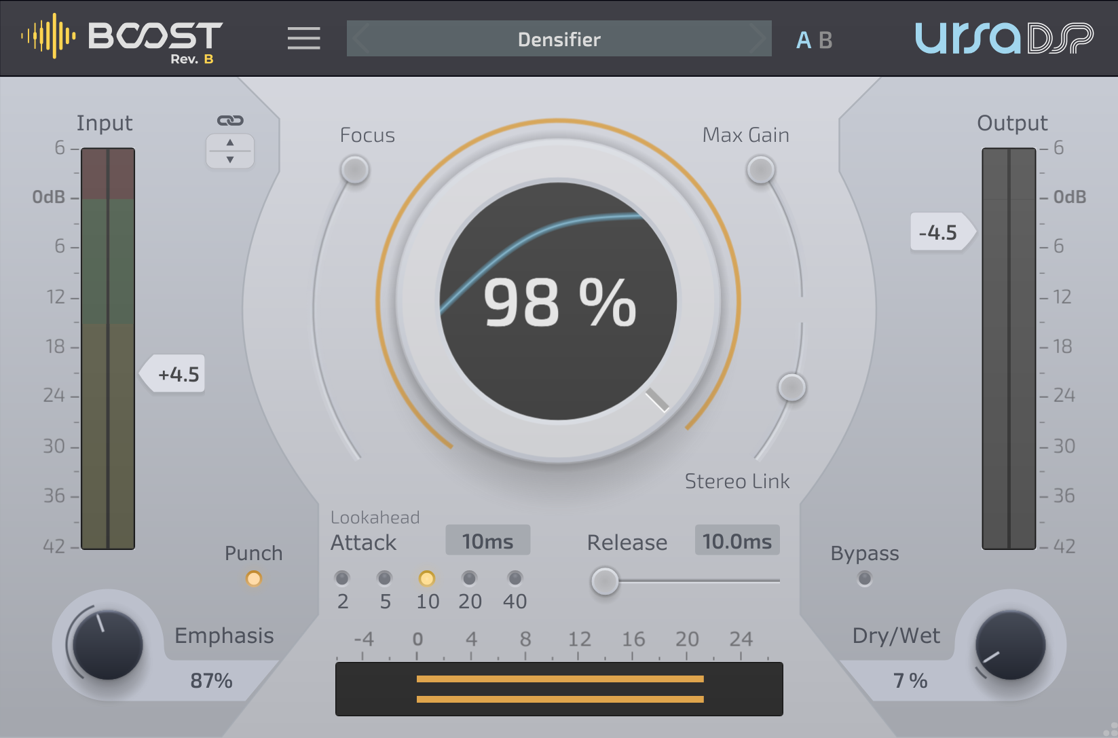
Task: Click the Release slider handle
Action: (604, 581)
